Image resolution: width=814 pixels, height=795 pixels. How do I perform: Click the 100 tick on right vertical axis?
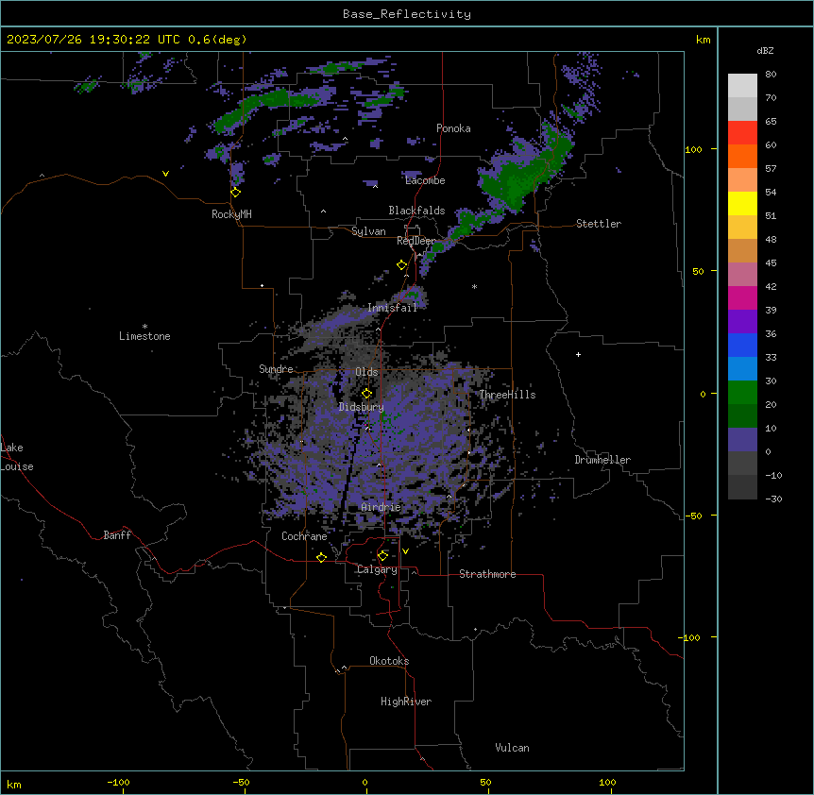[x=693, y=149]
